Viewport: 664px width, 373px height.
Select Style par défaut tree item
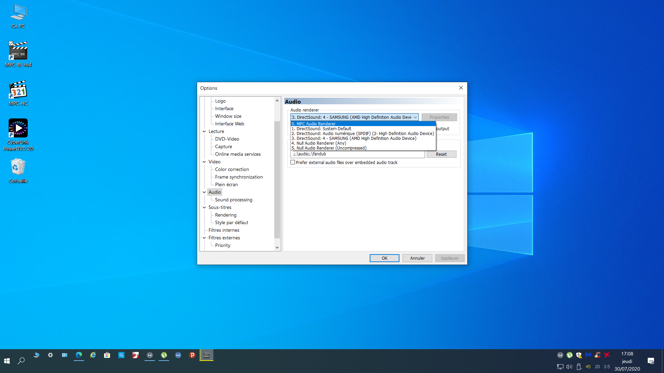click(232, 223)
